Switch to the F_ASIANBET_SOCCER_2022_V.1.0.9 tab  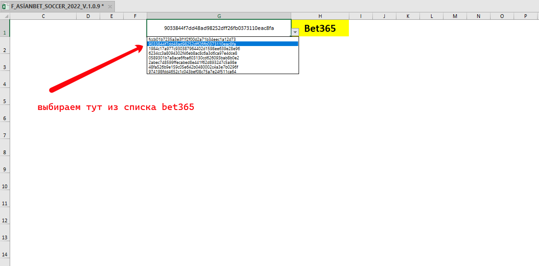click(x=57, y=6)
